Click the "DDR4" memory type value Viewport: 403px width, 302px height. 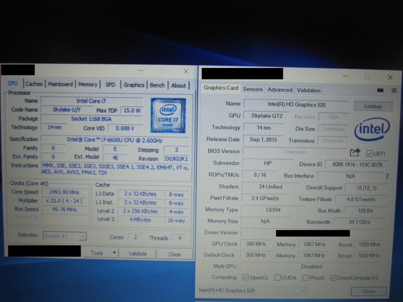point(273,210)
